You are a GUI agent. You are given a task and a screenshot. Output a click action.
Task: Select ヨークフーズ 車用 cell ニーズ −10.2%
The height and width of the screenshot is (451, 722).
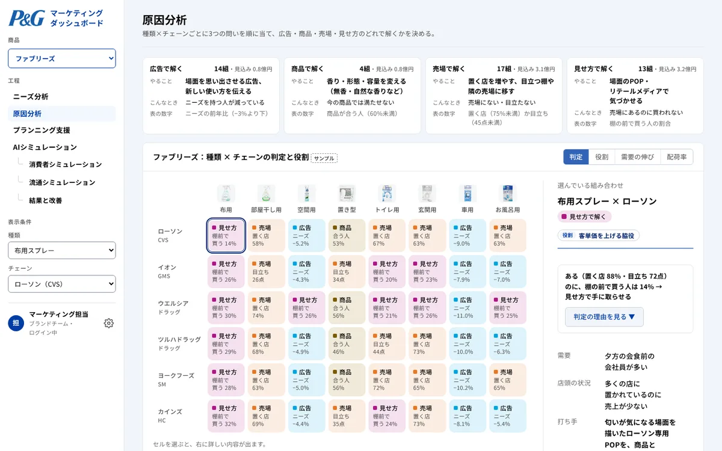click(467, 380)
